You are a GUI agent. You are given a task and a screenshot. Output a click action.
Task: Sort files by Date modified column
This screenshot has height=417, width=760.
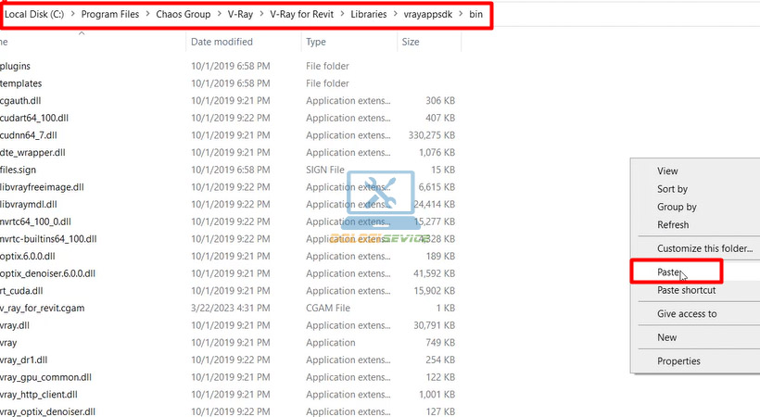[x=222, y=42]
